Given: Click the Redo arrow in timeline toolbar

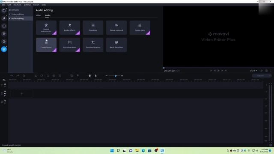Looking at the screenshot, I should click(x=18, y=76).
